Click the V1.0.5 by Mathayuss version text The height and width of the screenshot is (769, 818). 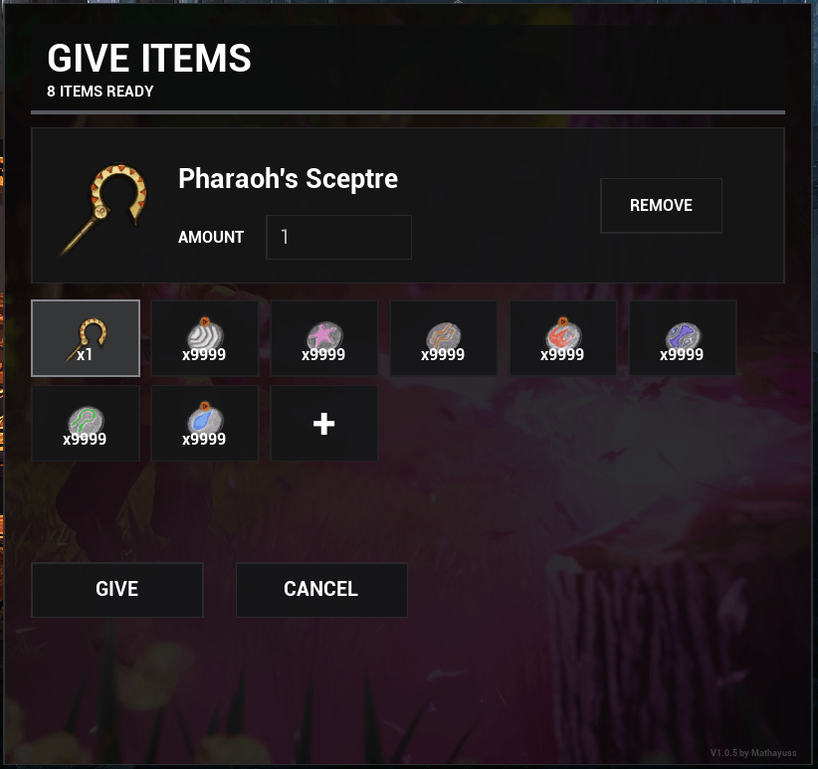(752, 753)
